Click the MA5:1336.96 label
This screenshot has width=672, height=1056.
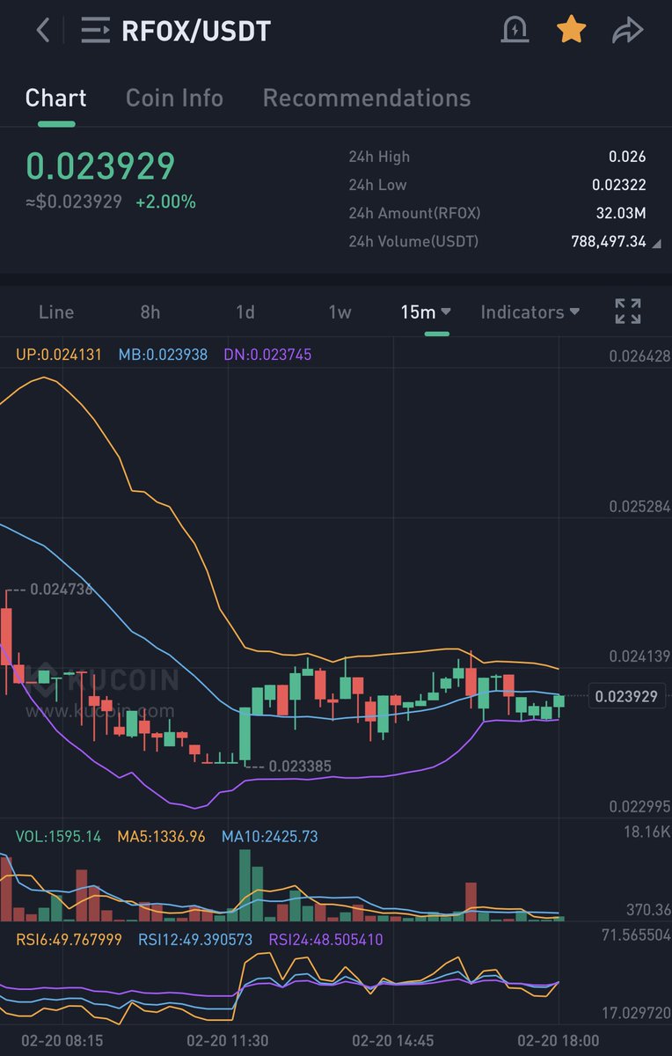point(161,836)
